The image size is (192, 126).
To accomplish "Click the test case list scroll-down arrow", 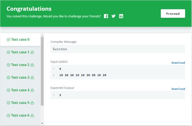I will click(x=42, y=123).
